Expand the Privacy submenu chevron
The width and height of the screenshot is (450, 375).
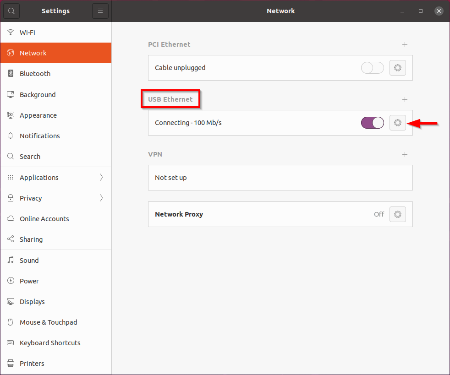pyautogui.click(x=101, y=198)
